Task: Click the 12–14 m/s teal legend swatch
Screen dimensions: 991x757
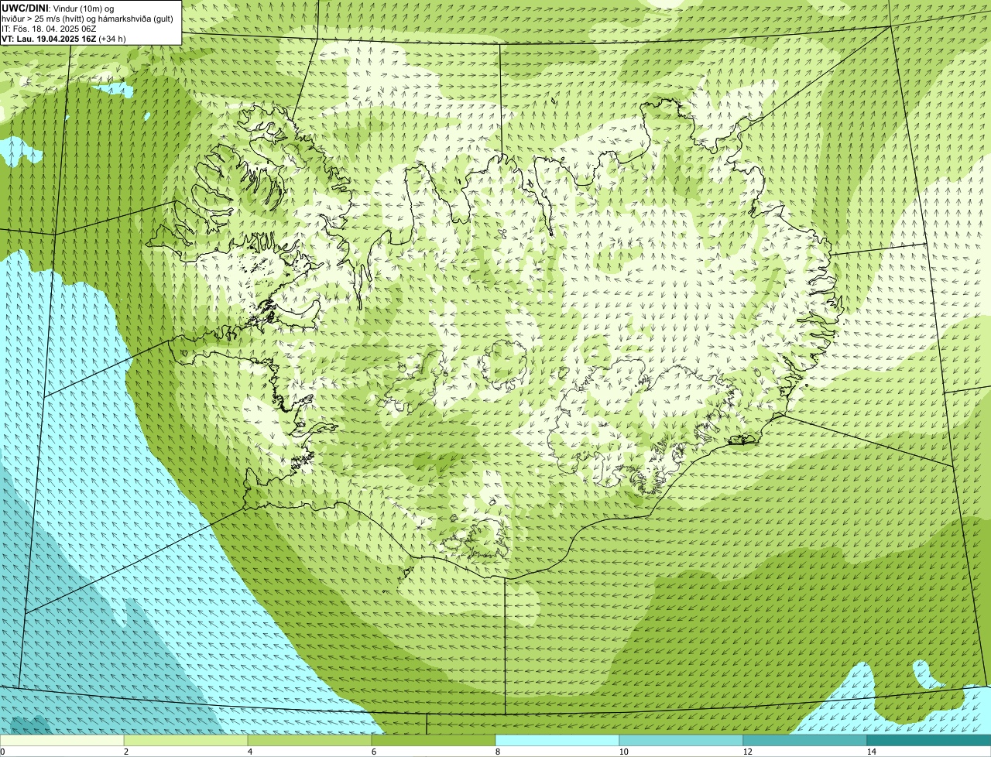Action: click(x=805, y=740)
